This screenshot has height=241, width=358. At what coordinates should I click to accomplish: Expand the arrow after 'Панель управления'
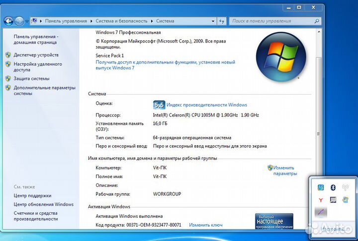click(91, 21)
